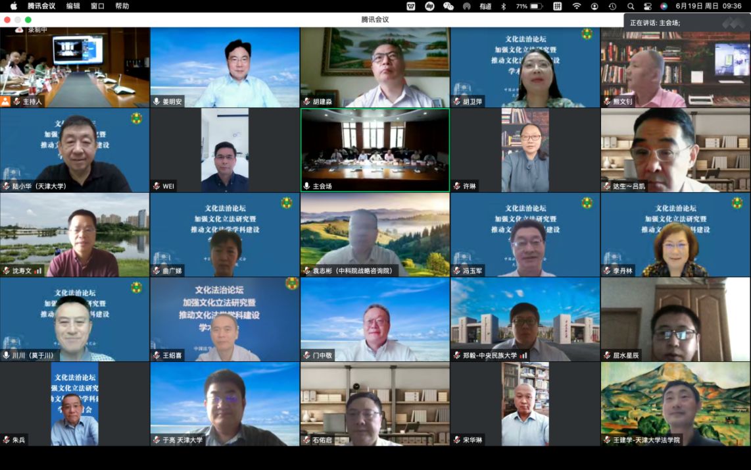This screenshot has width=751, height=470.
Task: Open Spotlight search magnifier icon
Action: (x=631, y=6)
